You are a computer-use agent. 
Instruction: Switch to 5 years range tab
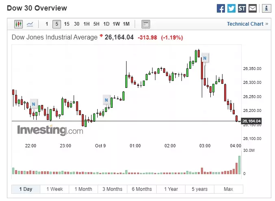pyautogui.click(x=200, y=189)
